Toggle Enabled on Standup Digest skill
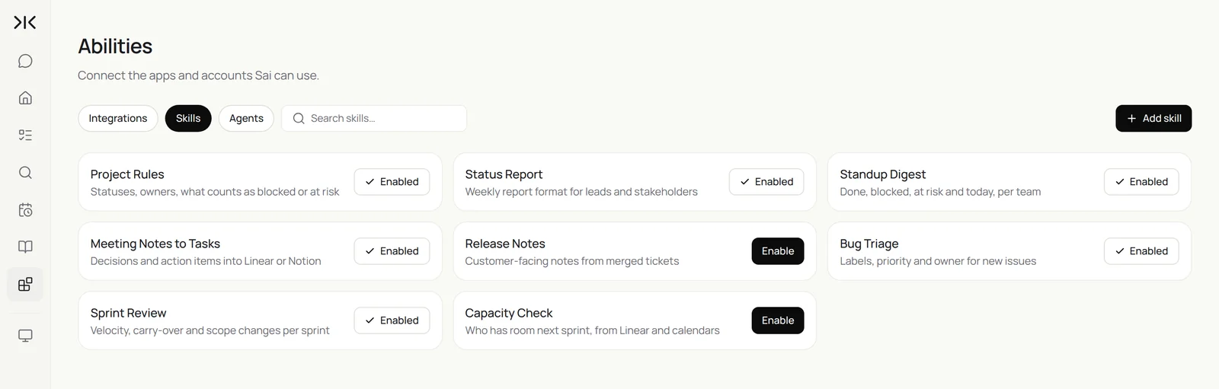 coord(1141,182)
